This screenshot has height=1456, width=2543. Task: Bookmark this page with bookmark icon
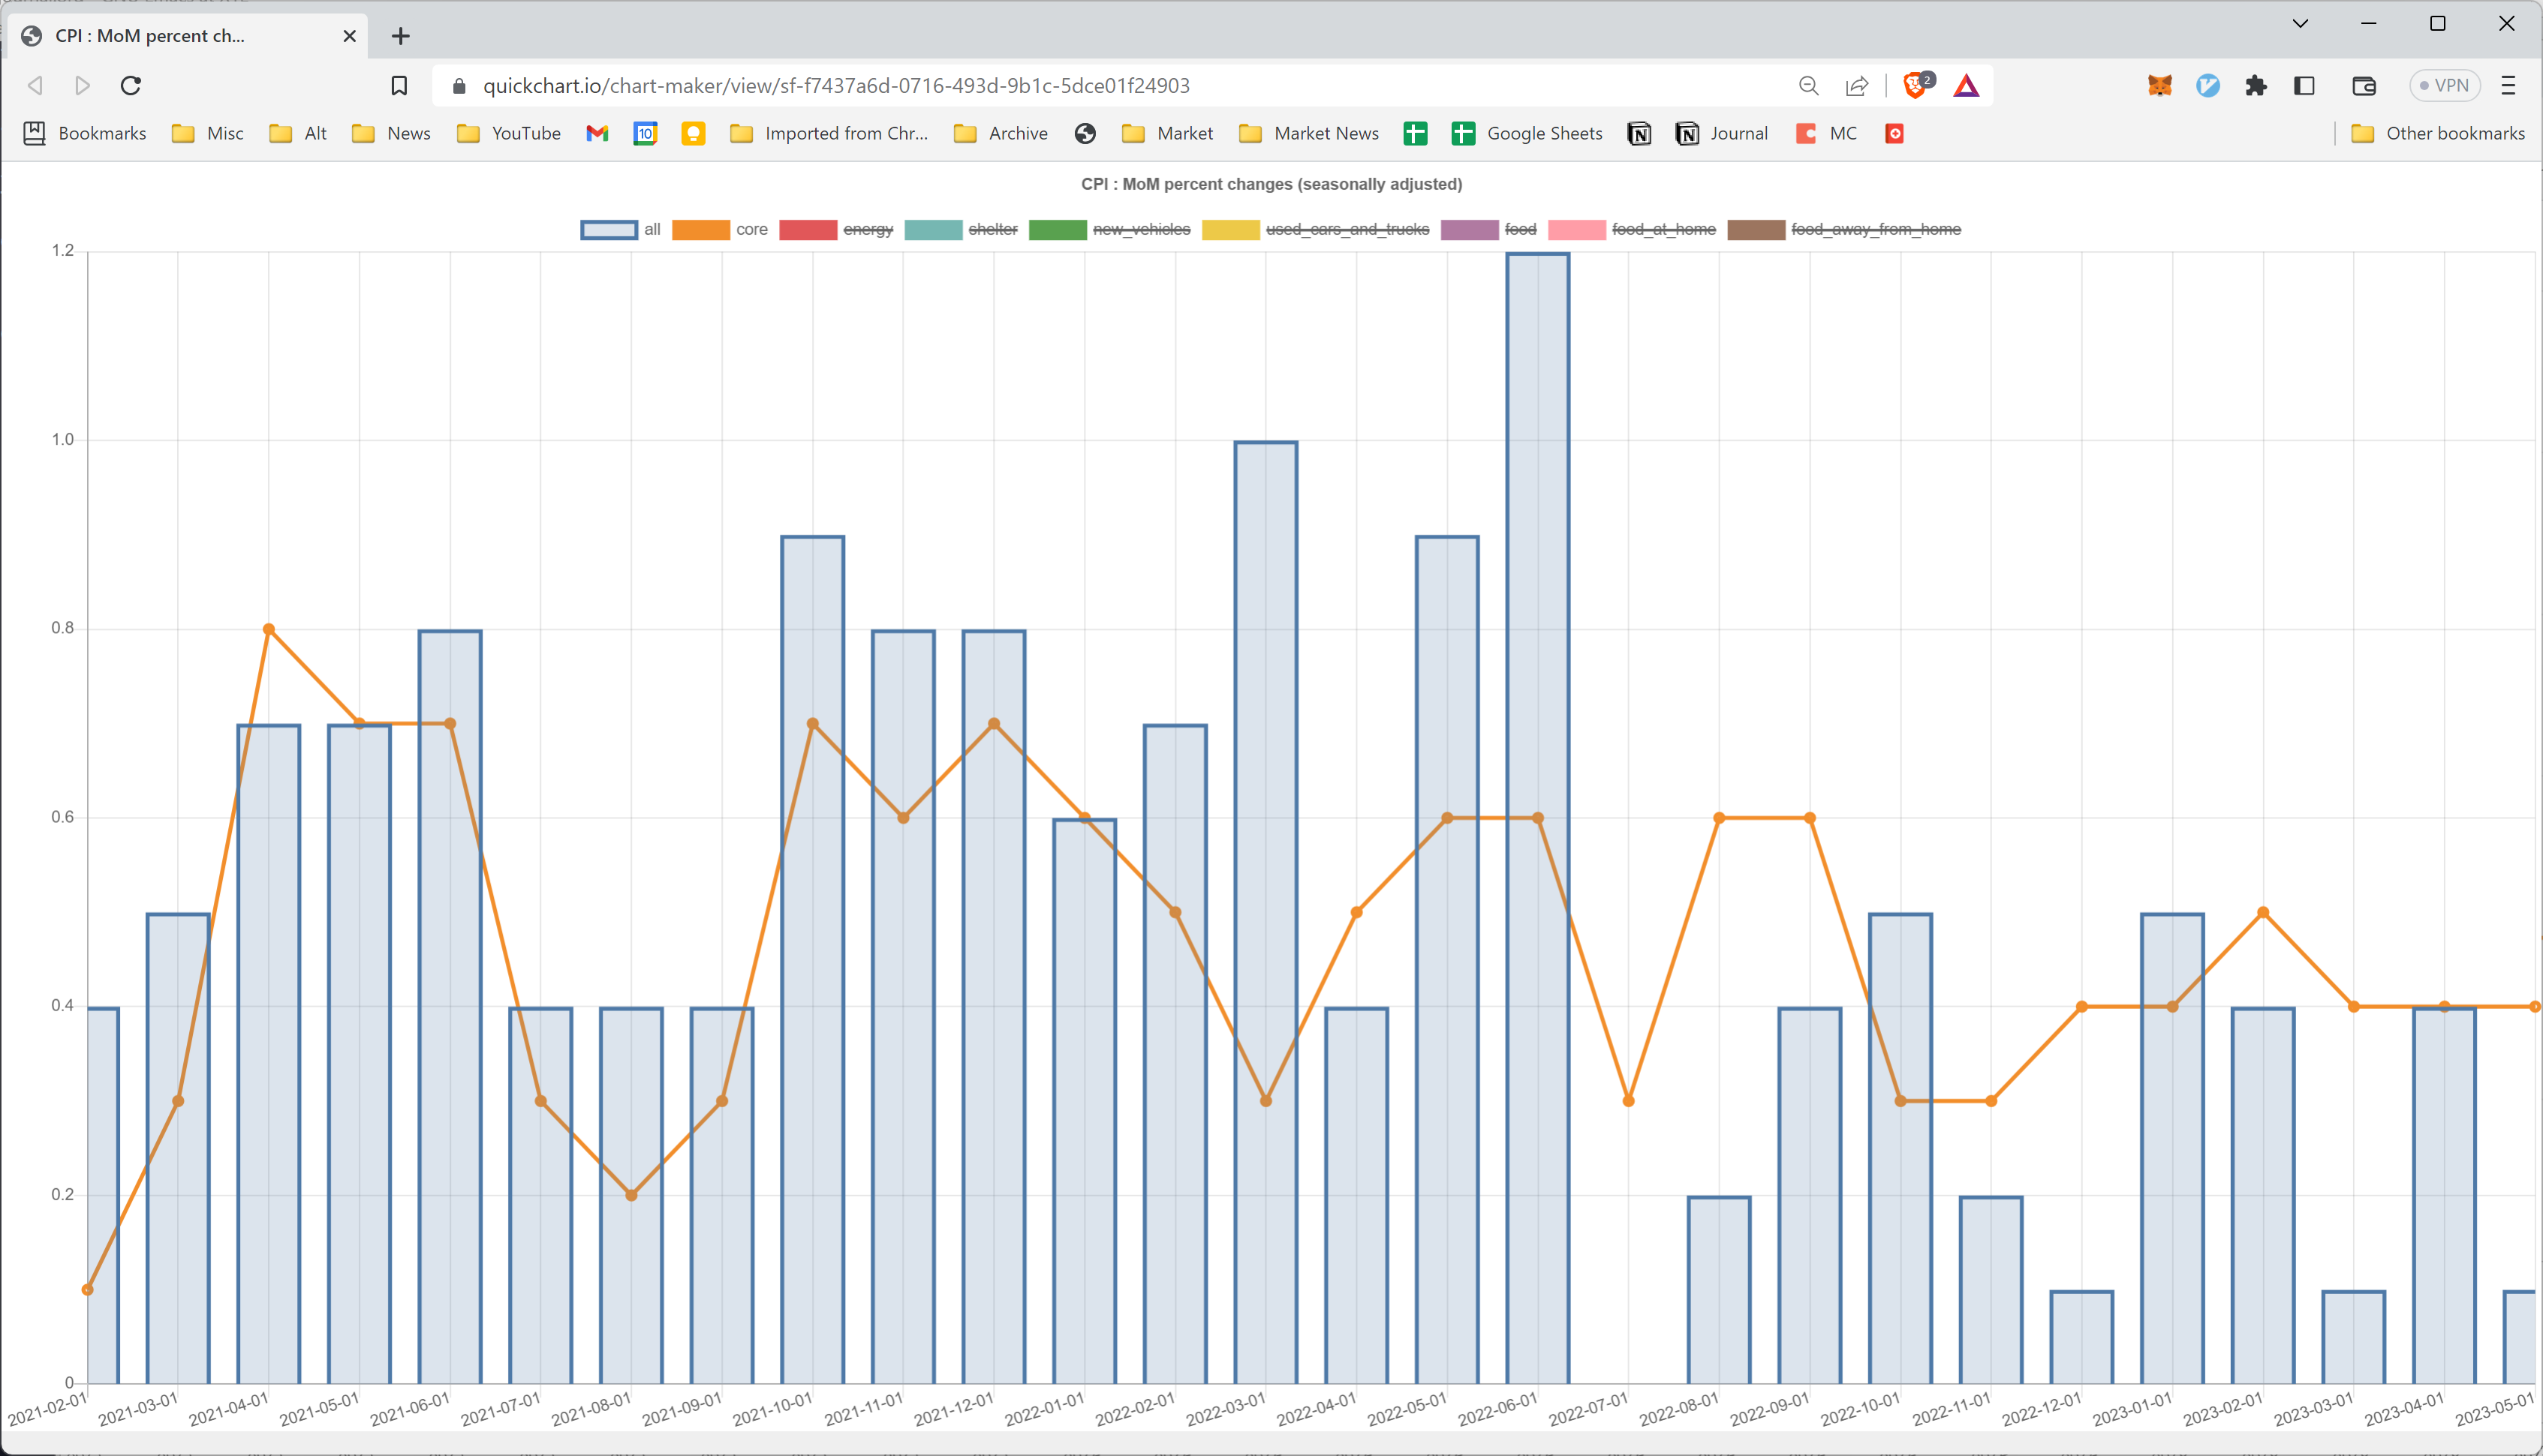click(x=399, y=86)
